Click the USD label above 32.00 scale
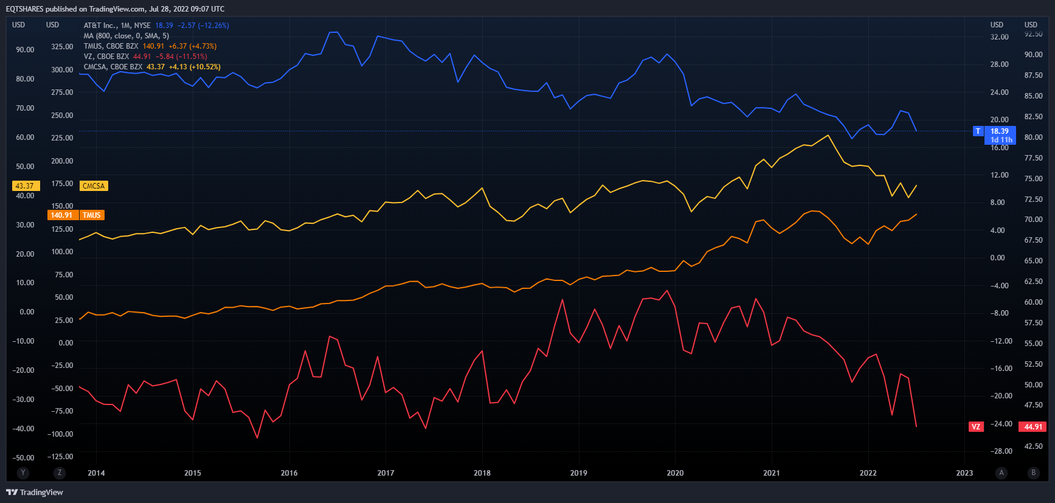Image resolution: width=1055 pixels, height=503 pixels. point(997,25)
